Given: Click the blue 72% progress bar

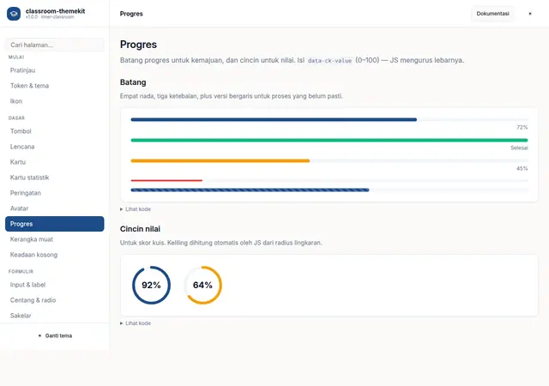Looking at the screenshot, I should click(x=329, y=120).
